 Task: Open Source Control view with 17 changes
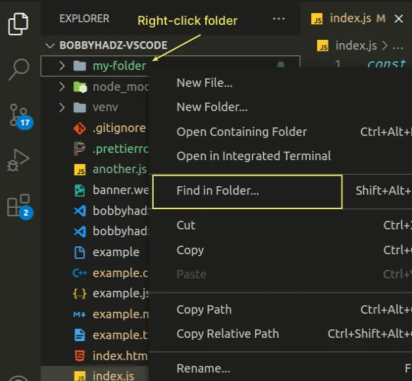[20, 116]
